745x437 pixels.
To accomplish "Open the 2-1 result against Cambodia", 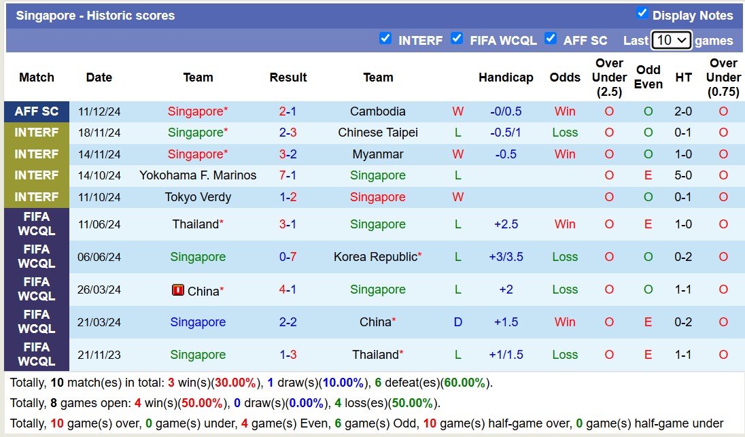I will (x=288, y=111).
